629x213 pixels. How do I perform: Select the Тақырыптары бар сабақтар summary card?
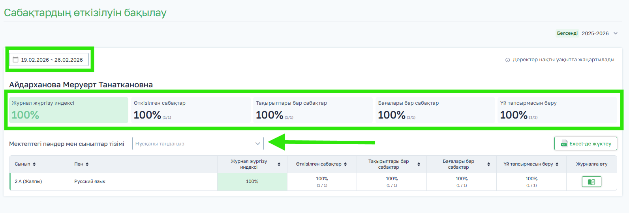[x=313, y=110]
